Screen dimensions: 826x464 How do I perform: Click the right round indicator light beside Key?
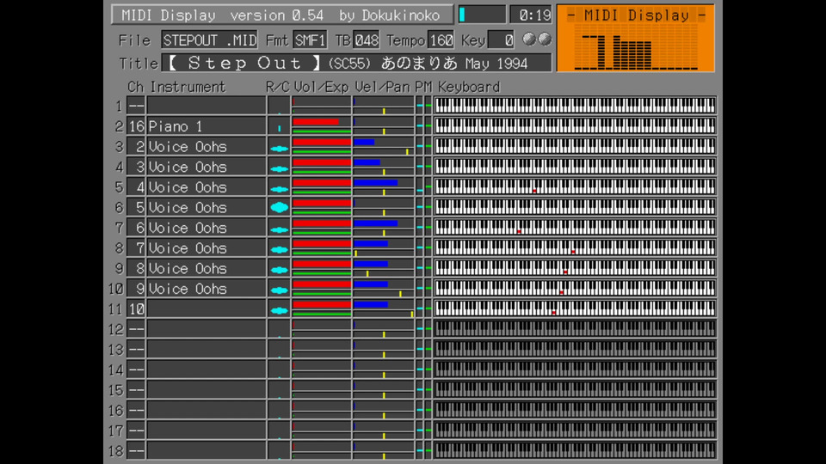point(544,40)
